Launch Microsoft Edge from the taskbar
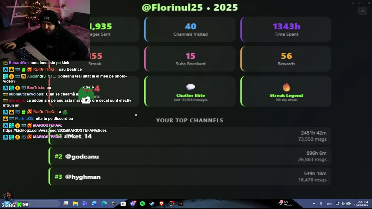 coord(104,203)
